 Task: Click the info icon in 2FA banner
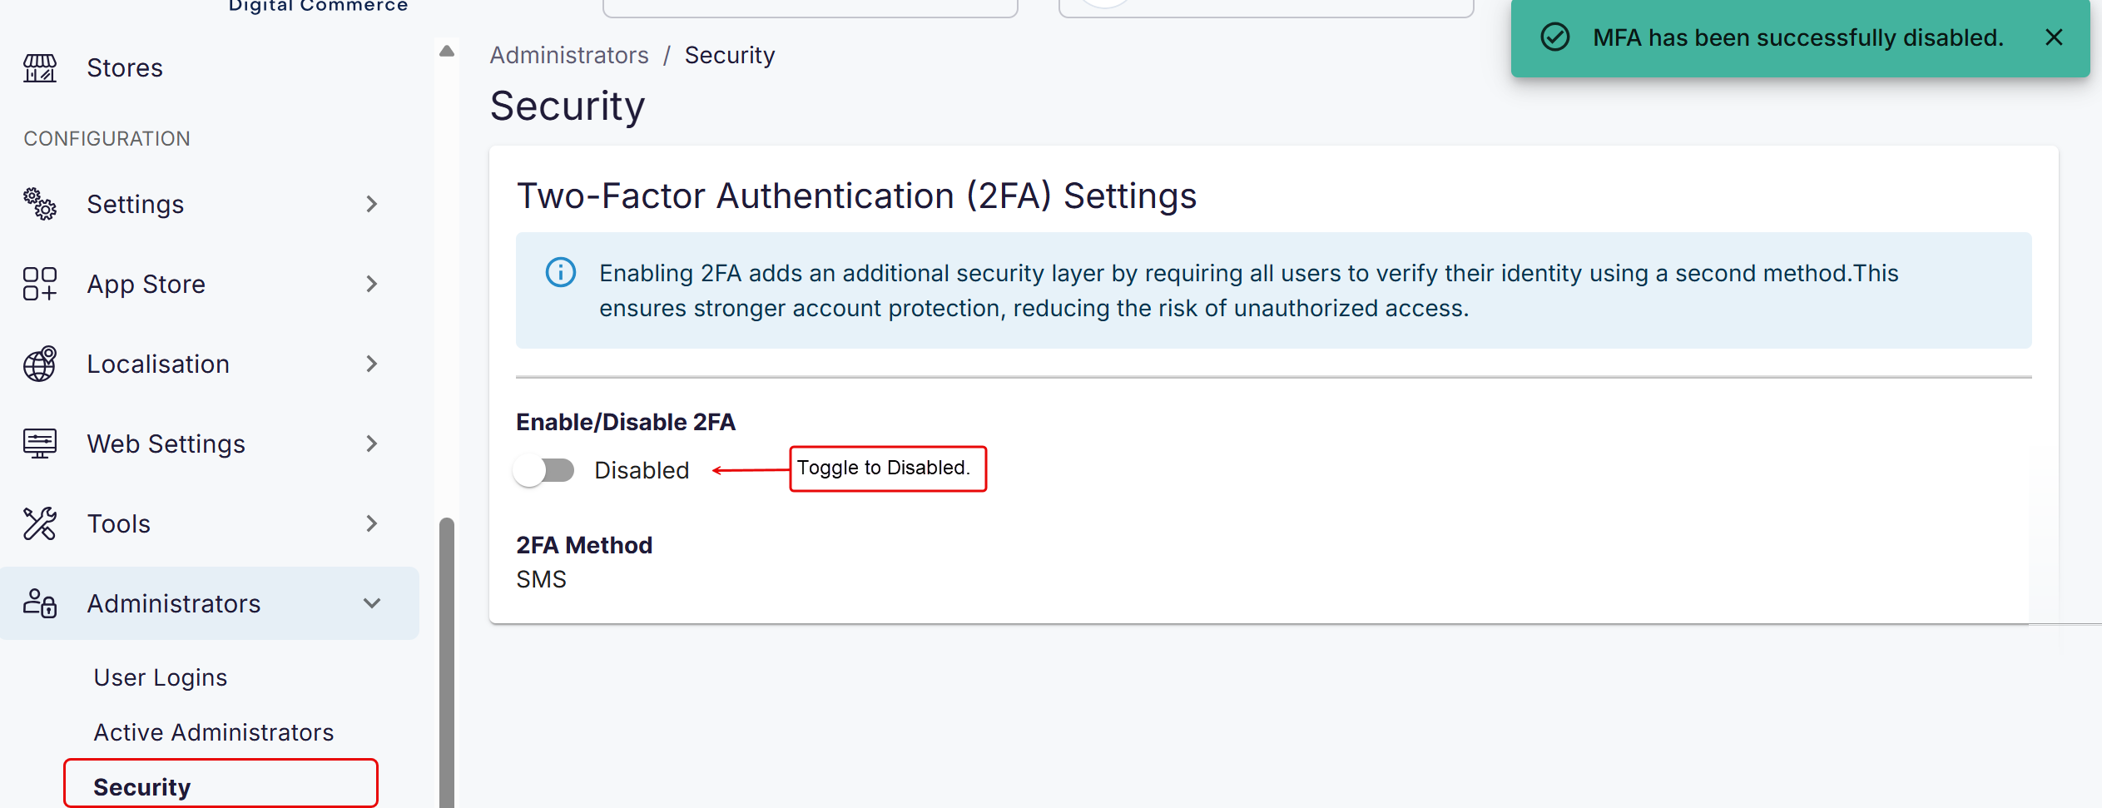tap(559, 272)
